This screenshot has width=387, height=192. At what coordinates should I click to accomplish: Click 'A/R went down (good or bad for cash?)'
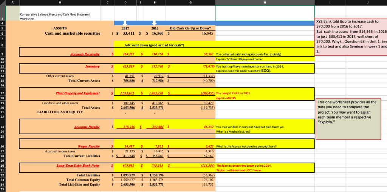coord(154,45)
